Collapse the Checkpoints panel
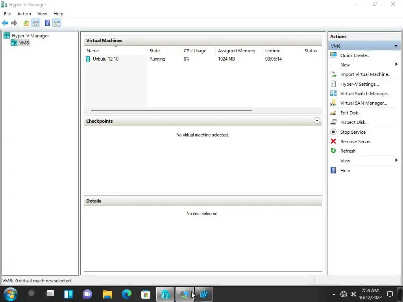The image size is (403, 302). 317,121
